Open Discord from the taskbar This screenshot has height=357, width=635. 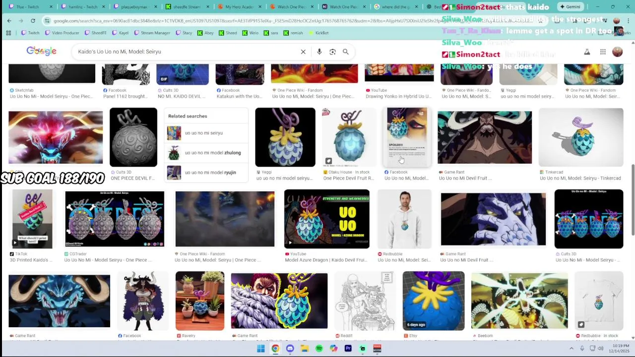pos(290,349)
